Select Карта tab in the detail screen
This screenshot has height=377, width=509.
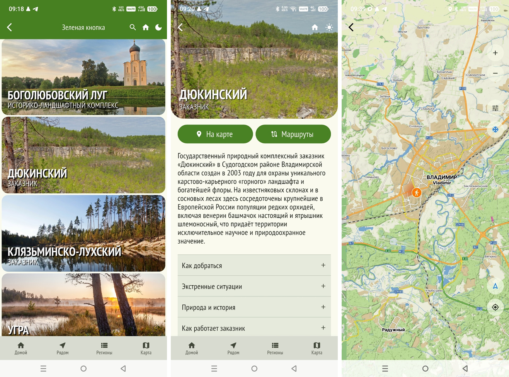317,348
